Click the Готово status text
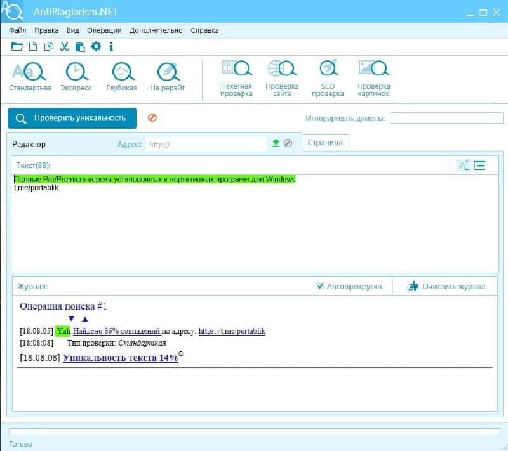508x451 pixels. [21, 444]
